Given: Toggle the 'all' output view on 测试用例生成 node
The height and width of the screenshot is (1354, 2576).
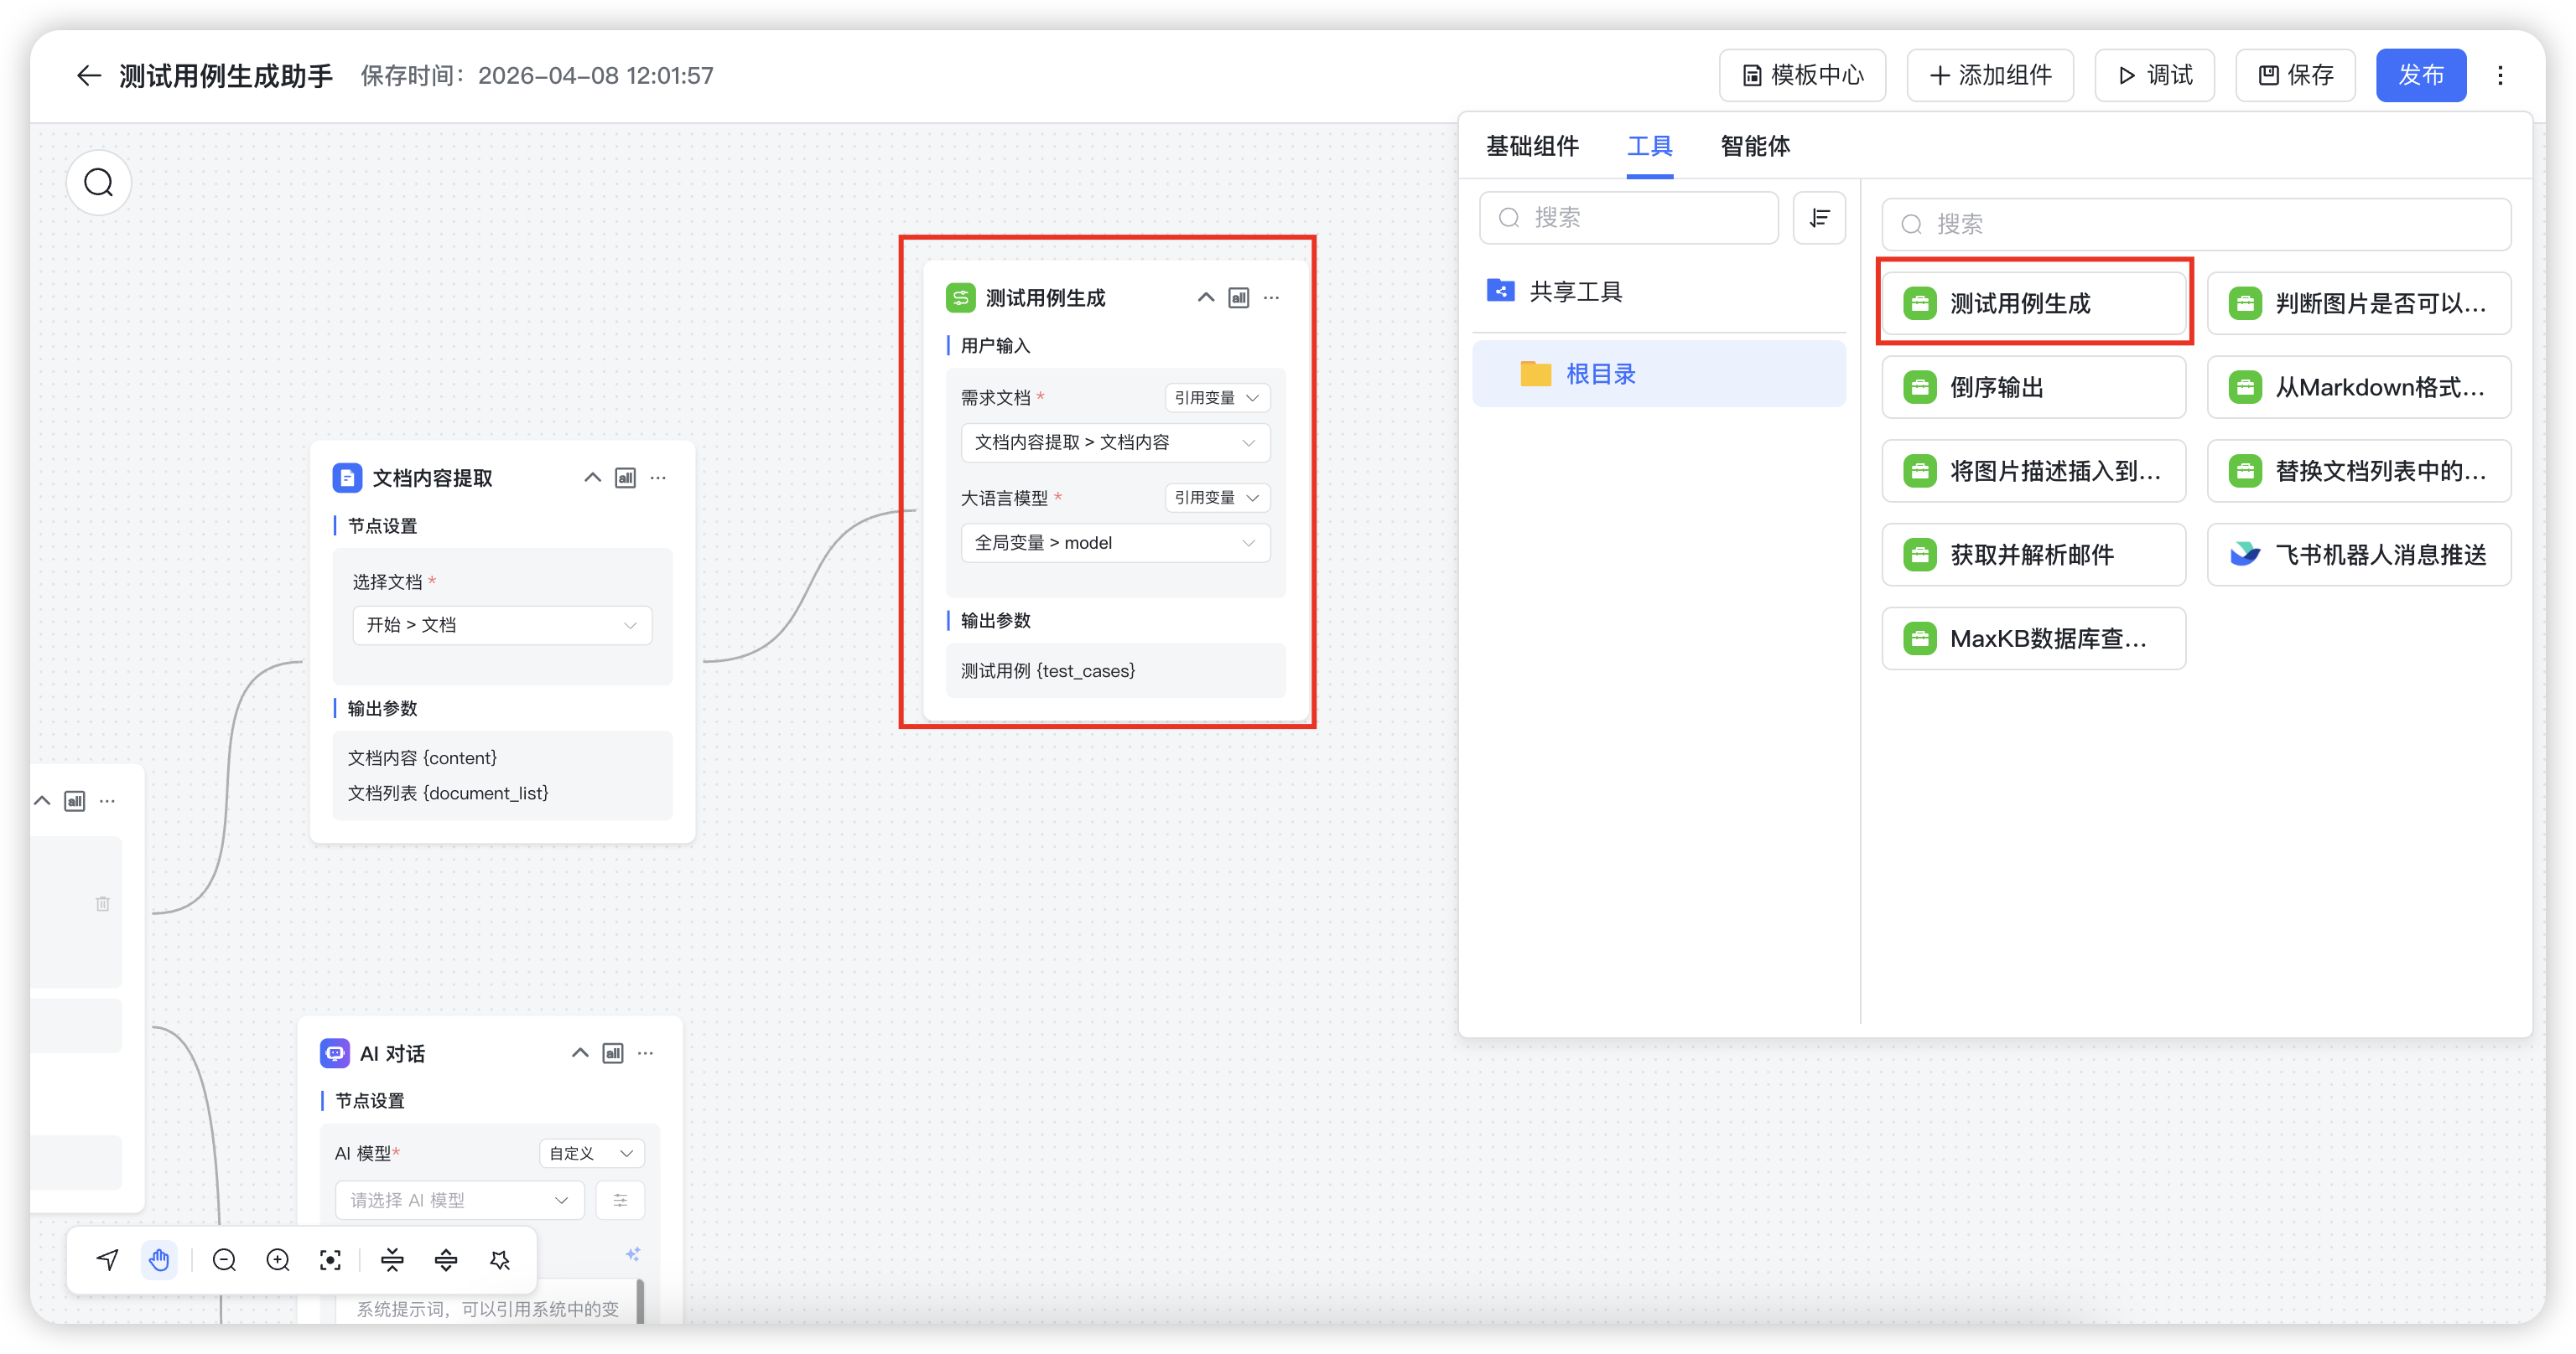Looking at the screenshot, I should click(1239, 297).
